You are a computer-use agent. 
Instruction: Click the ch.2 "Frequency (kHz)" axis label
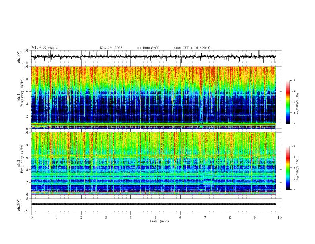tap(22, 159)
